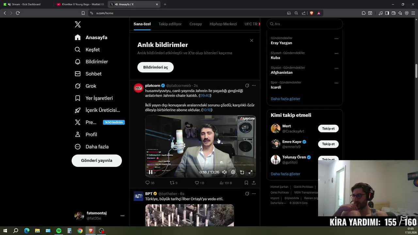Switch to Hiphop Merkezi tab
This screenshot has height=235, width=418.
click(223, 24)
